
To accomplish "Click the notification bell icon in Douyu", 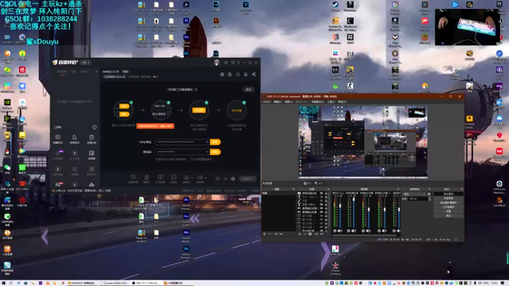I will click(x=246, y=74).
